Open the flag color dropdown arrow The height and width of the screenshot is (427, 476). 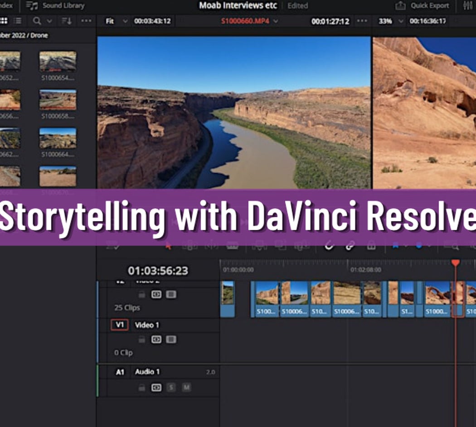coord(406,245)
